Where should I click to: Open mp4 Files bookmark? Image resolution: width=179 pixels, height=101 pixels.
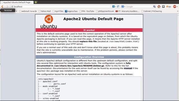58,11
